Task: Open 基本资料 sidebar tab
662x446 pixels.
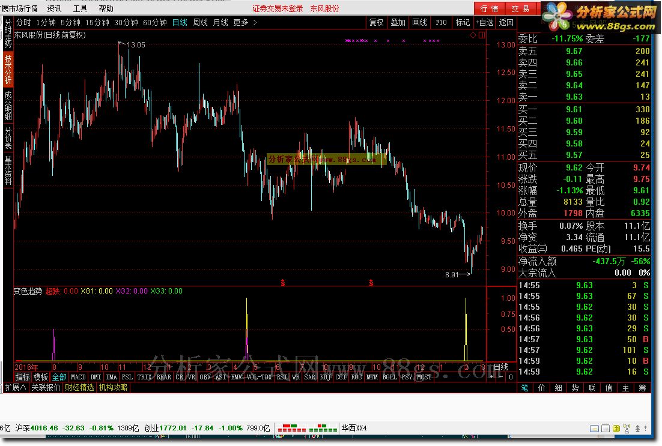Action: pyautogui.click(x=8, y=170)
